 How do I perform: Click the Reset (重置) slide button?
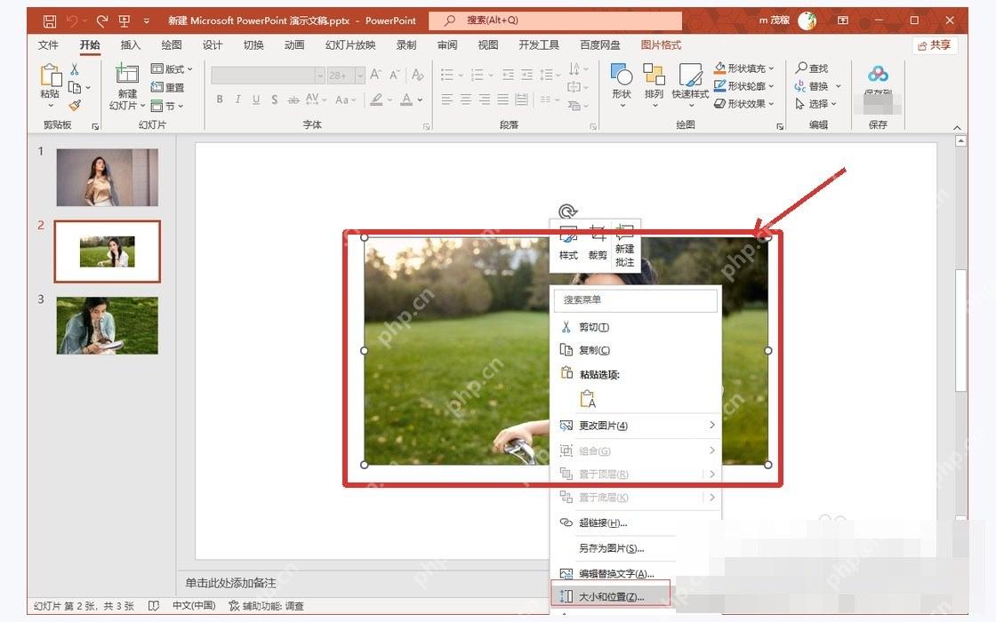168,88
